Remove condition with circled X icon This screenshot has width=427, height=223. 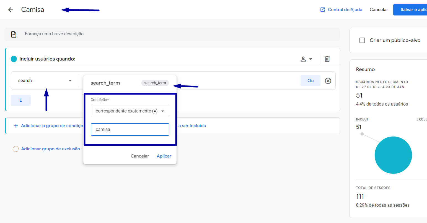point(328,81)
